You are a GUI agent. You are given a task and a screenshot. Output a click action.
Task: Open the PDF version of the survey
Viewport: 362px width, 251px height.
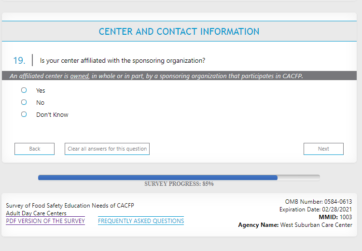(x=45, y=221)
